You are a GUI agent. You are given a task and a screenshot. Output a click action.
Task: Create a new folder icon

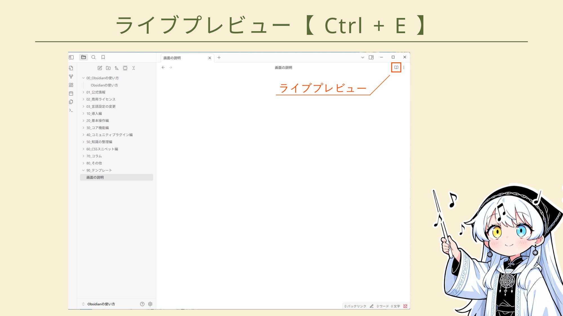click(x=108, y=68)
